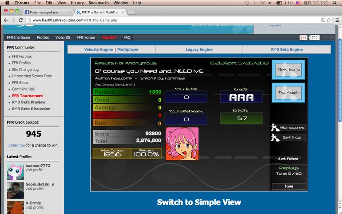Open Spotlight search magnifier icon
The image size is (342, 214).
(x=335, y=3)
